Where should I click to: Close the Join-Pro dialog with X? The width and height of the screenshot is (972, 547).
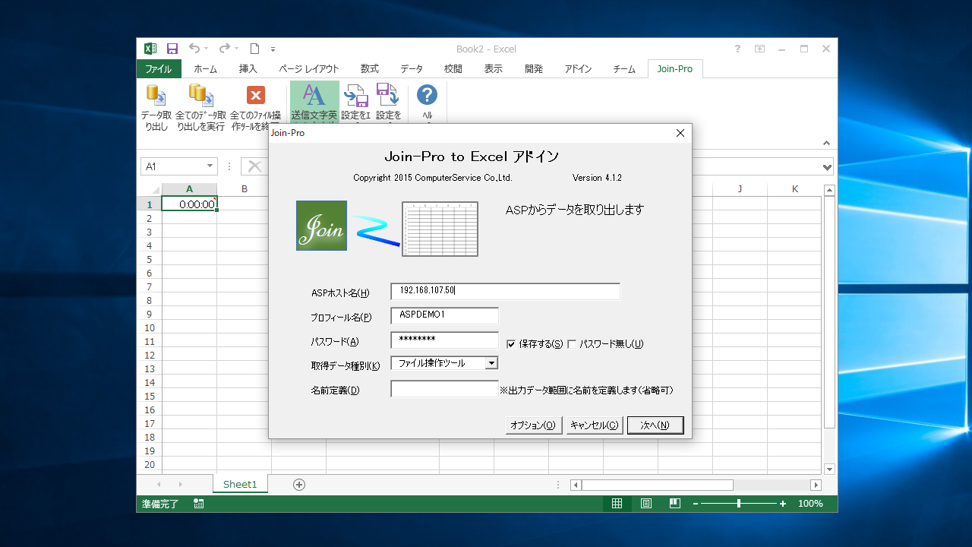(x=680, y=133)
